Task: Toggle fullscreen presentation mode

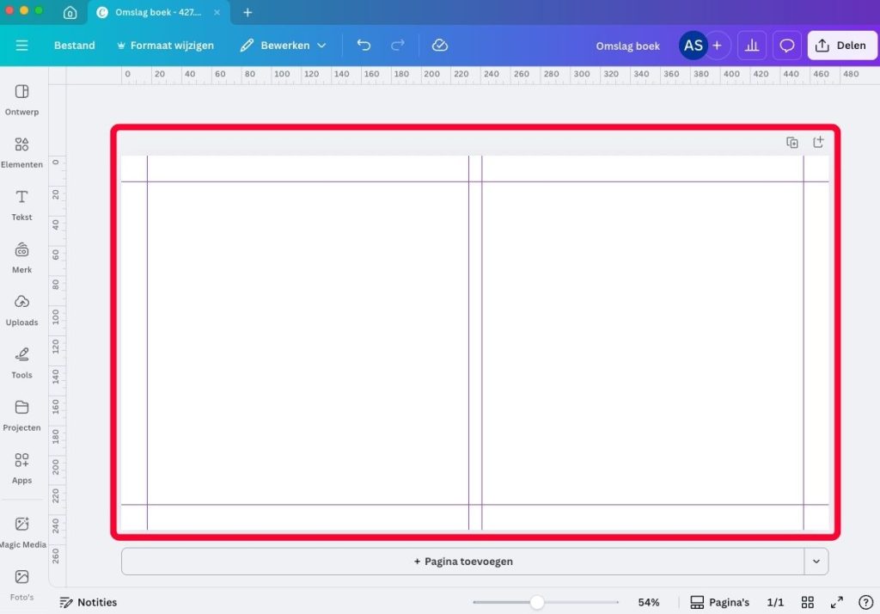Action: pos(836,602)
